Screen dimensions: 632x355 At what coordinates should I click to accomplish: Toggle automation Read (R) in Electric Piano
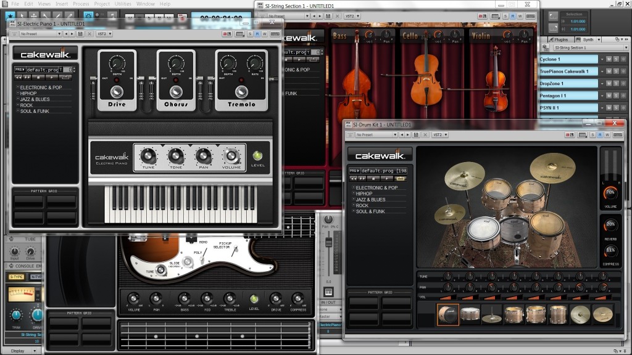tap(257, 34)
